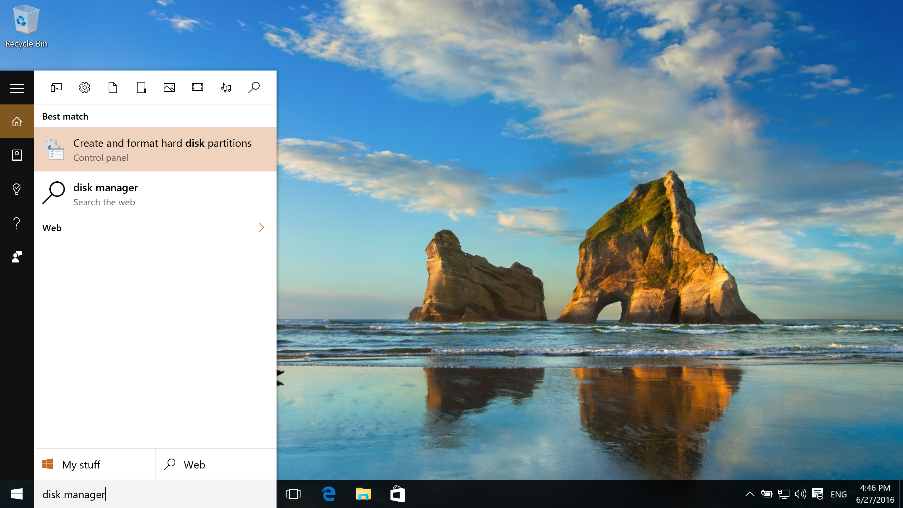This screenshot has width=903, height=508.
Task: Click the Settings icon in search sidebar
Action: [84, 87]
